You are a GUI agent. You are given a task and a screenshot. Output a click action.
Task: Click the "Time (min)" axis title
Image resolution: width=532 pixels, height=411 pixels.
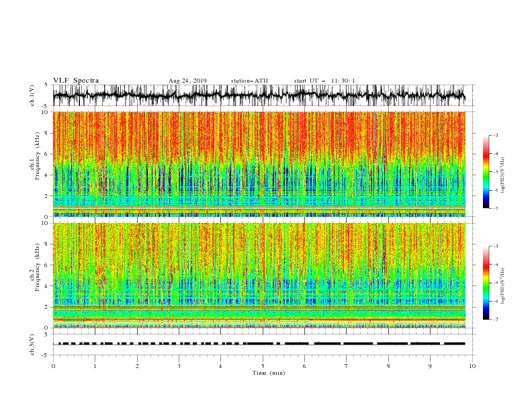click(x=269, y=373)
